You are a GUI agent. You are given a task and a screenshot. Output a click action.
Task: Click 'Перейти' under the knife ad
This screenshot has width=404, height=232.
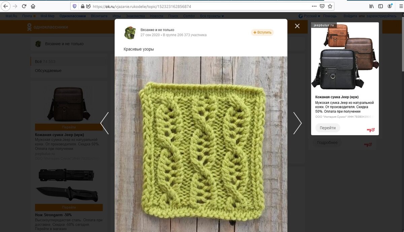[69, 207]
